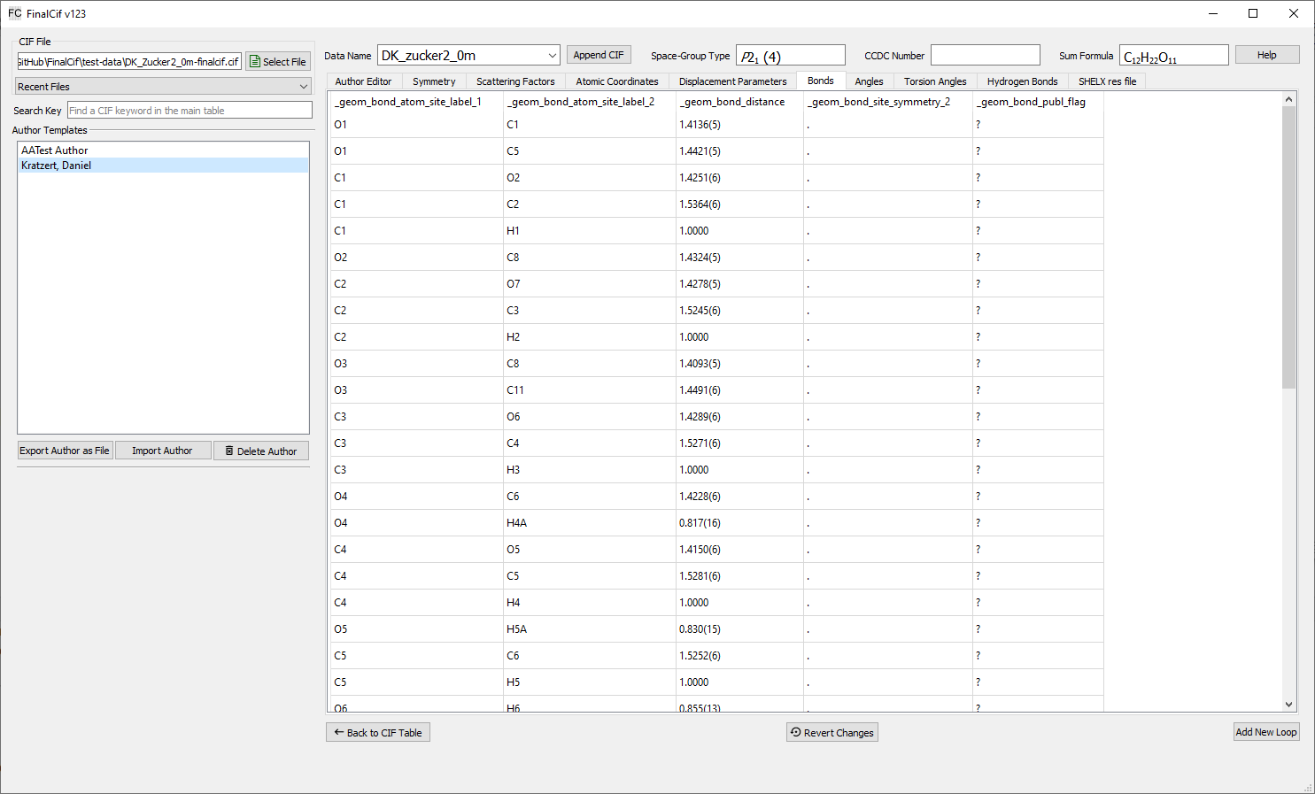Click the Select File button
Screen dimensions: 1315x794
tap(278, 62)
